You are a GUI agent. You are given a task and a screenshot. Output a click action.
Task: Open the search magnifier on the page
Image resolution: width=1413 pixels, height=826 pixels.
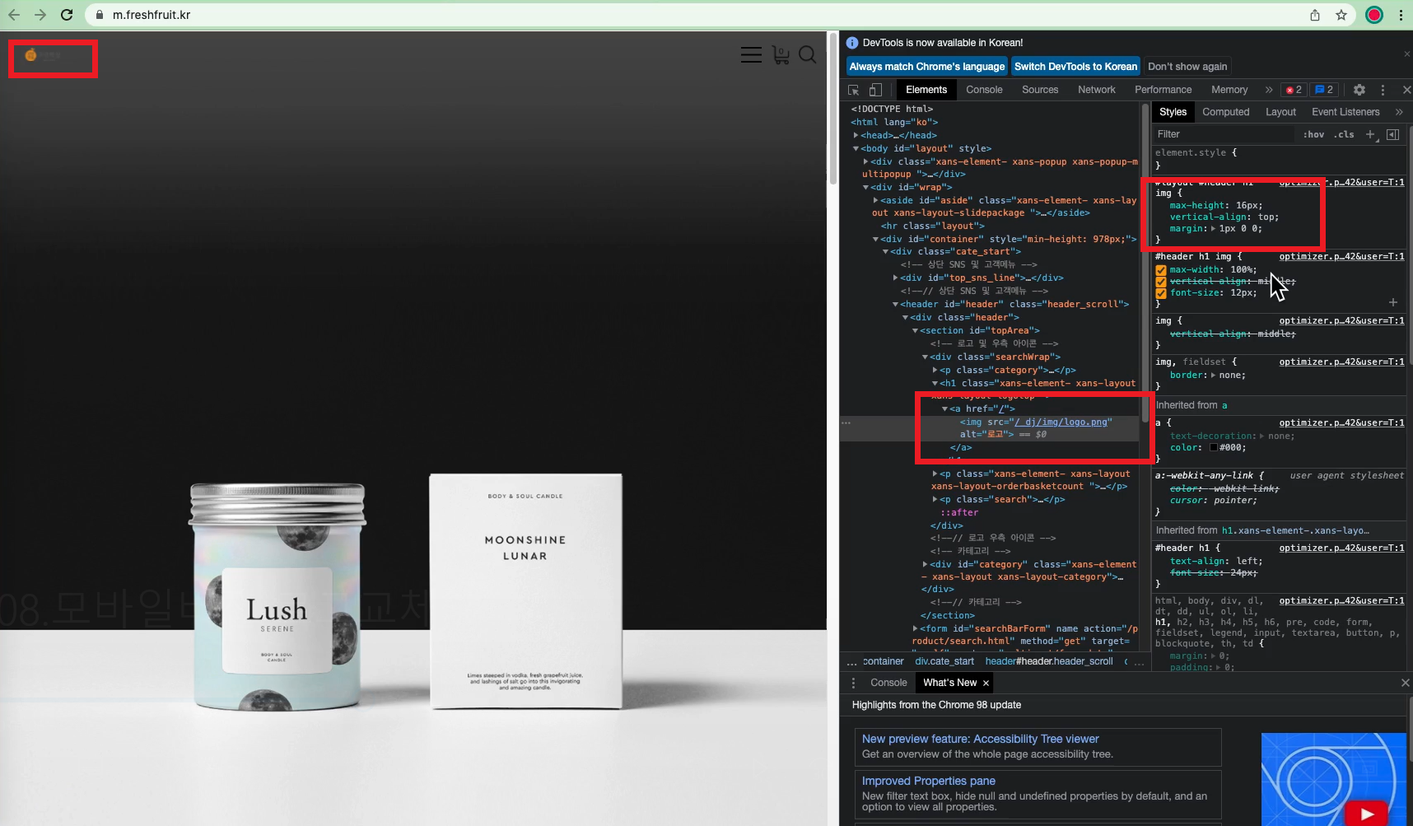pyautogui.click(x=808, y=55)
